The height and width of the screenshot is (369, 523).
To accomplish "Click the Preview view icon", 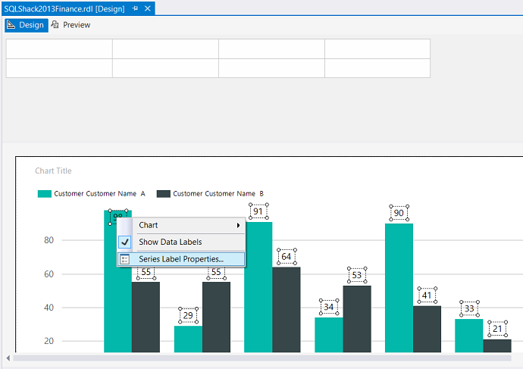I will (55, 25).
